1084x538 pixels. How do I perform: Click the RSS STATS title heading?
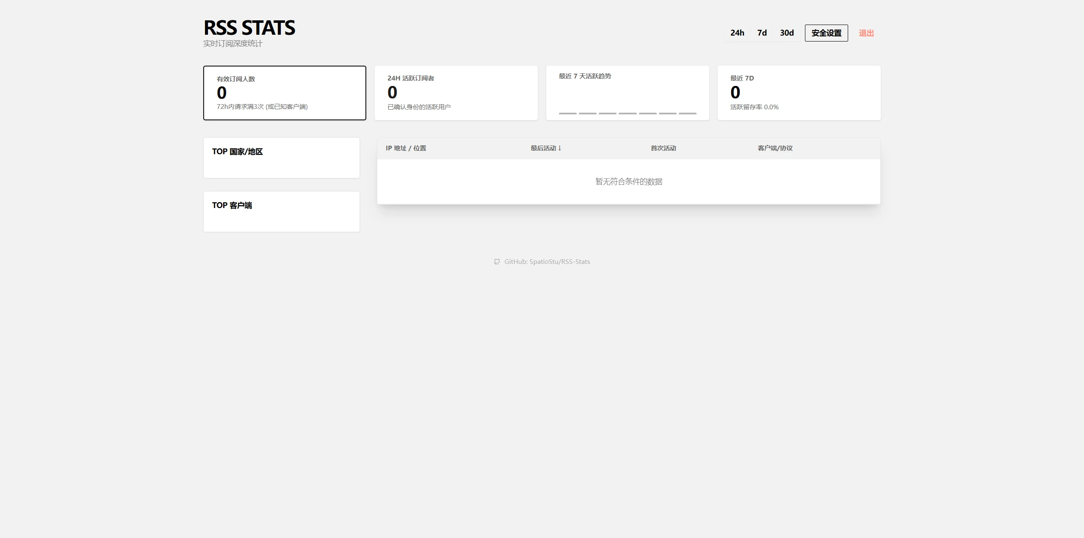pos(249,28)
